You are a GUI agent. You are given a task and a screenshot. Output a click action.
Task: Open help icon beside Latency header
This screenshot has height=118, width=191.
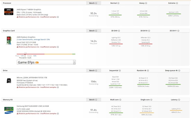click(x=179, y=100)
